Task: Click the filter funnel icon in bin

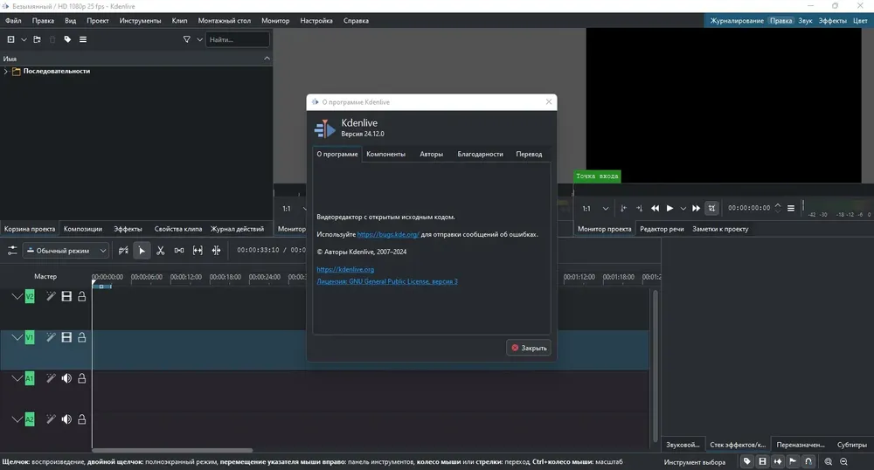Action: (x=187, y=39)
